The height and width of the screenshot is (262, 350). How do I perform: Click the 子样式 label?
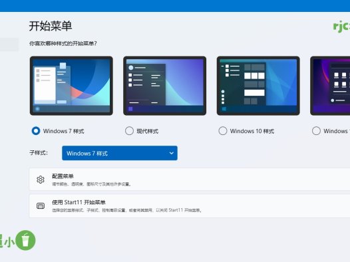39,153
